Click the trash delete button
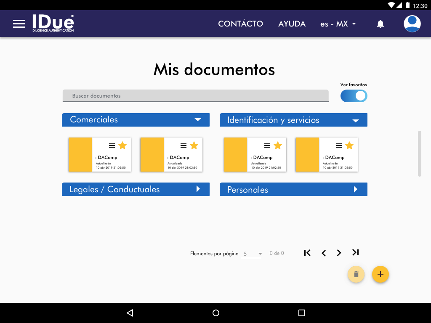The width and height of the screenshot is (431, 323). [356, 274]
